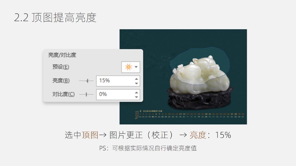Click the dark carved wooden base

click(x=200, y=99)
